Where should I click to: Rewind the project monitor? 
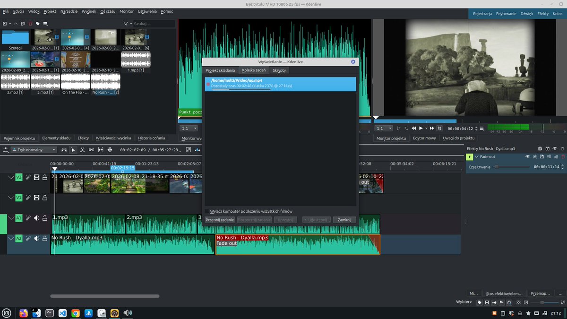click(x=414, y=128)
